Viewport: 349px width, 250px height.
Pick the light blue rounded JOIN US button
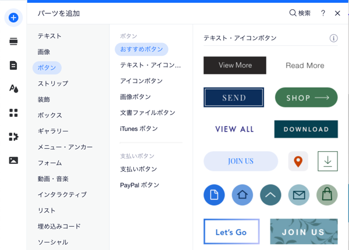tap(241, 161)
